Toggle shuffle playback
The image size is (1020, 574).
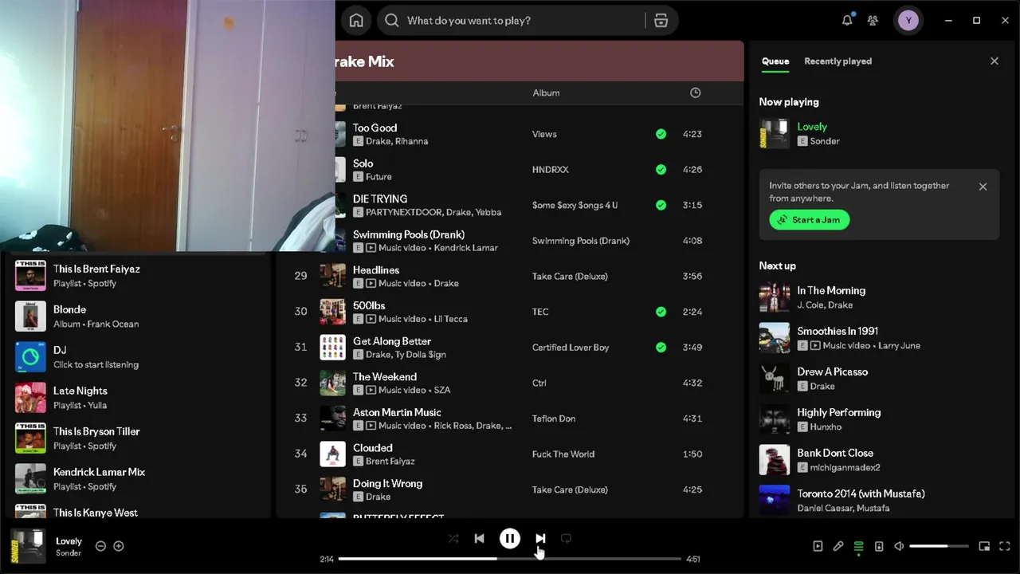pos(453,539)
